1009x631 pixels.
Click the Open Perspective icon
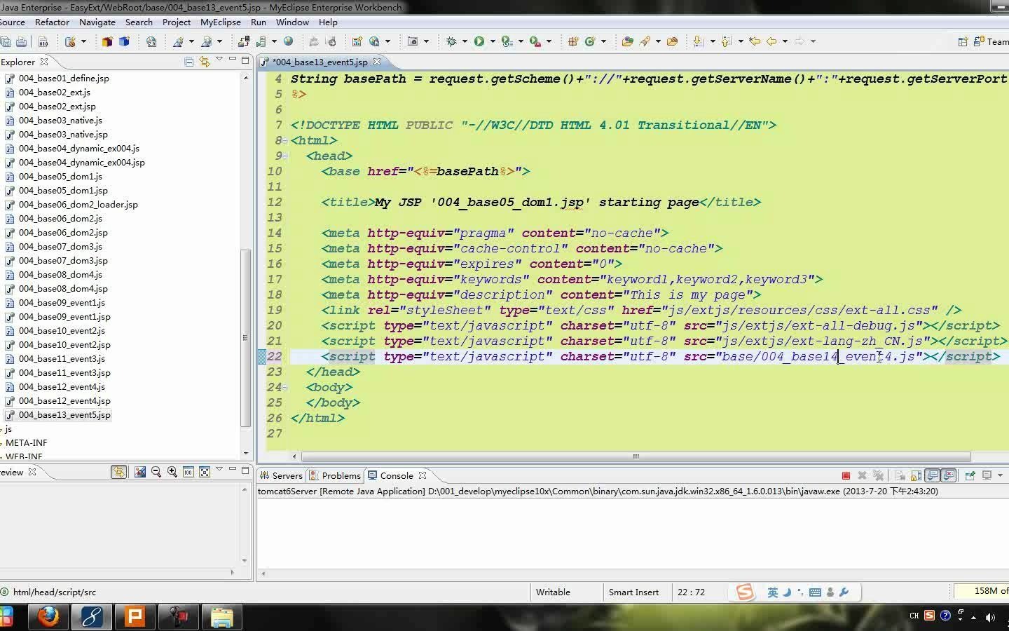pyautogui.click(x=963, y=41)
